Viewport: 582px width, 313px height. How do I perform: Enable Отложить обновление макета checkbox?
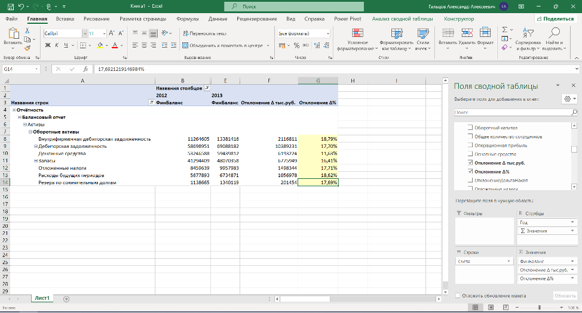tap(458, 296)
